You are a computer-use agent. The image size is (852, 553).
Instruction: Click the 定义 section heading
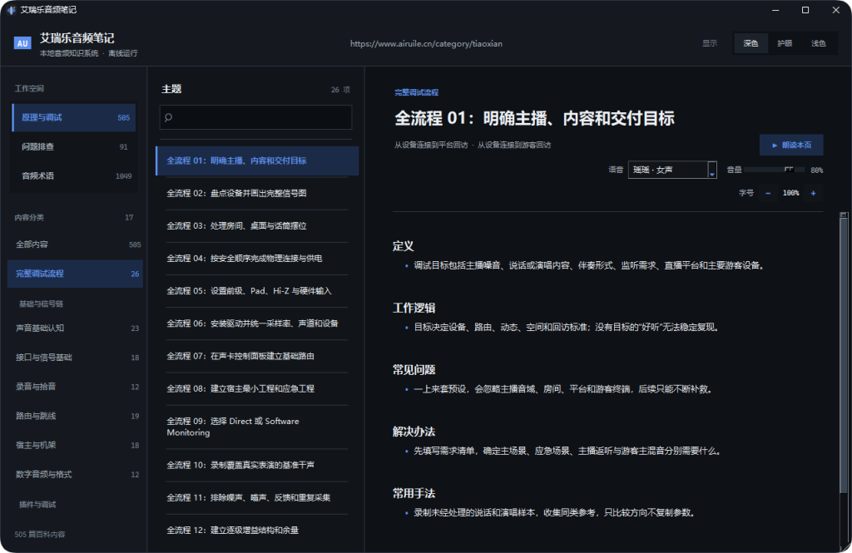404,246
